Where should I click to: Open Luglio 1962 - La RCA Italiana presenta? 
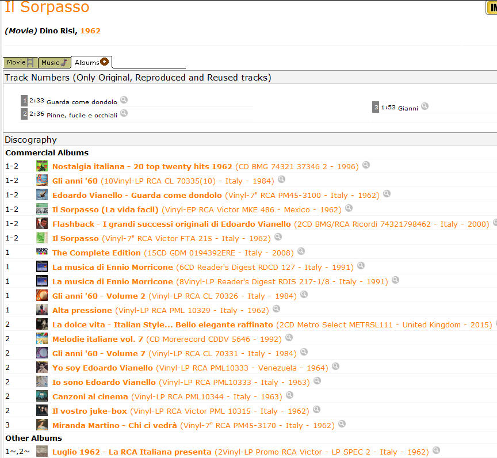click(240, 452)
